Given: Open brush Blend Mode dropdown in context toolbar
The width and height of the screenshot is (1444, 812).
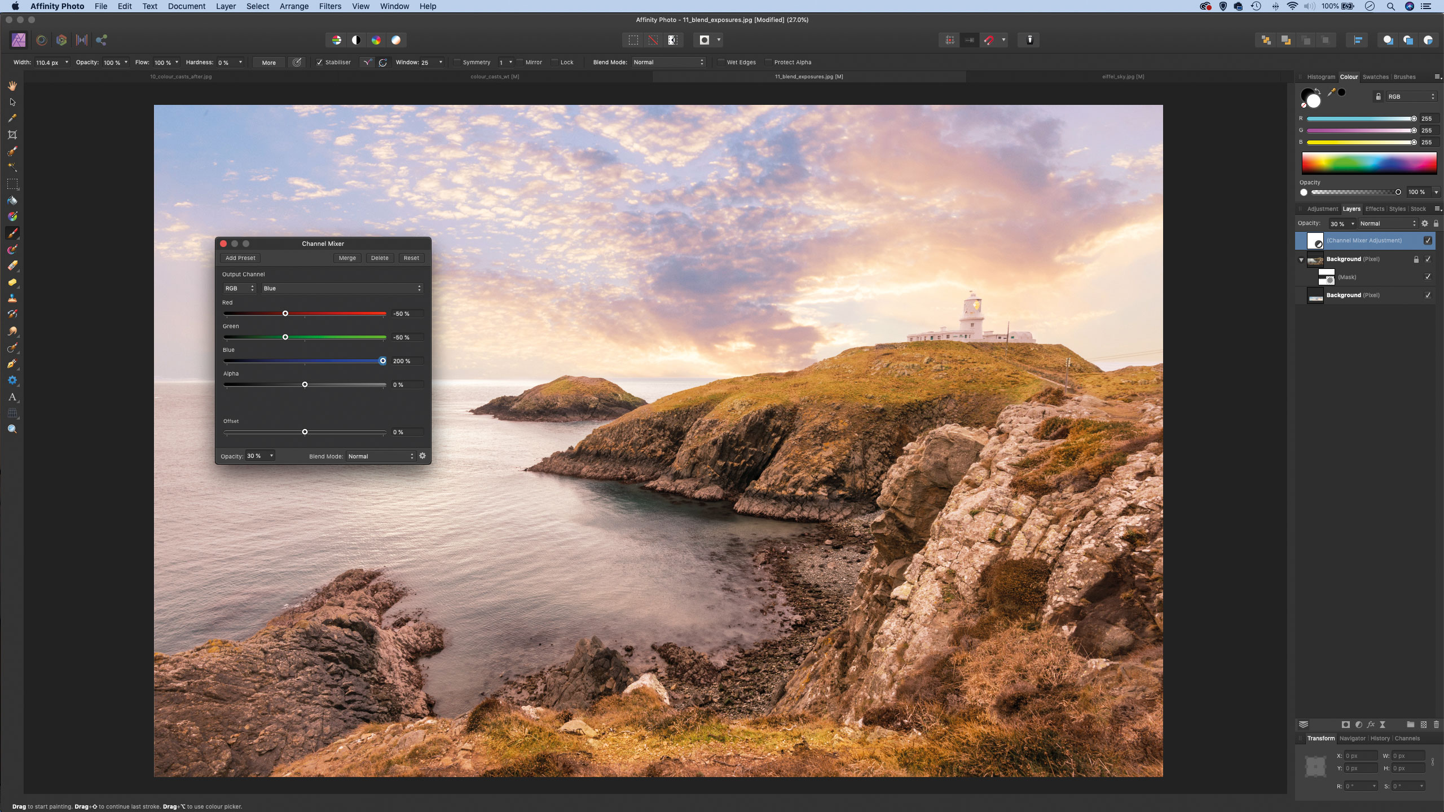Looking at the screenshot, I should coord(668,63).
